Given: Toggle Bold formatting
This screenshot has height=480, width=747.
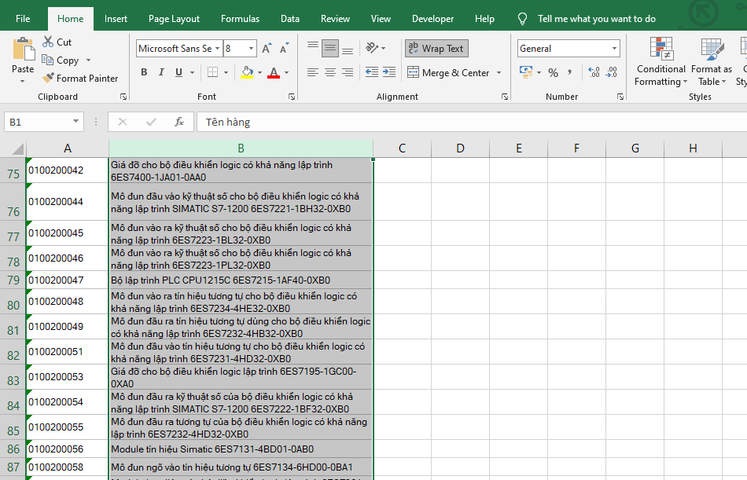Looking at the screenshot, I should [x=144, y=72].
